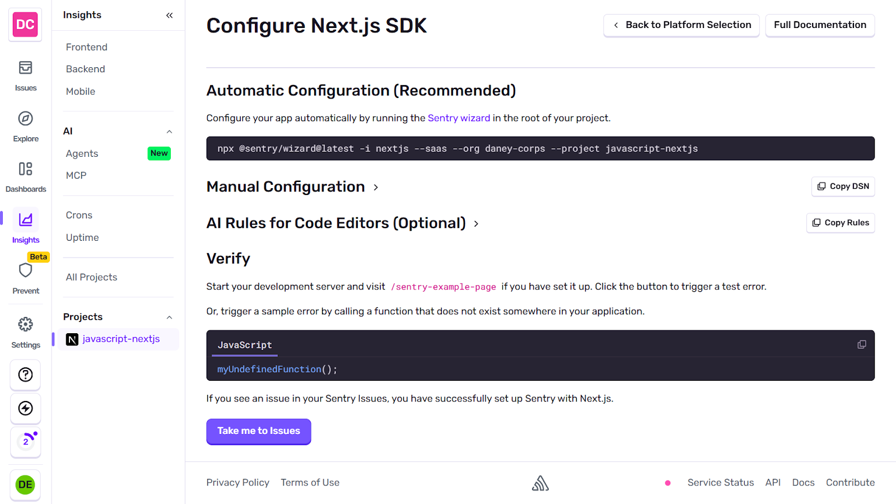The image size is (896, 504).
Task: Select the JavaScript tab in the code block
Action: 244,345
